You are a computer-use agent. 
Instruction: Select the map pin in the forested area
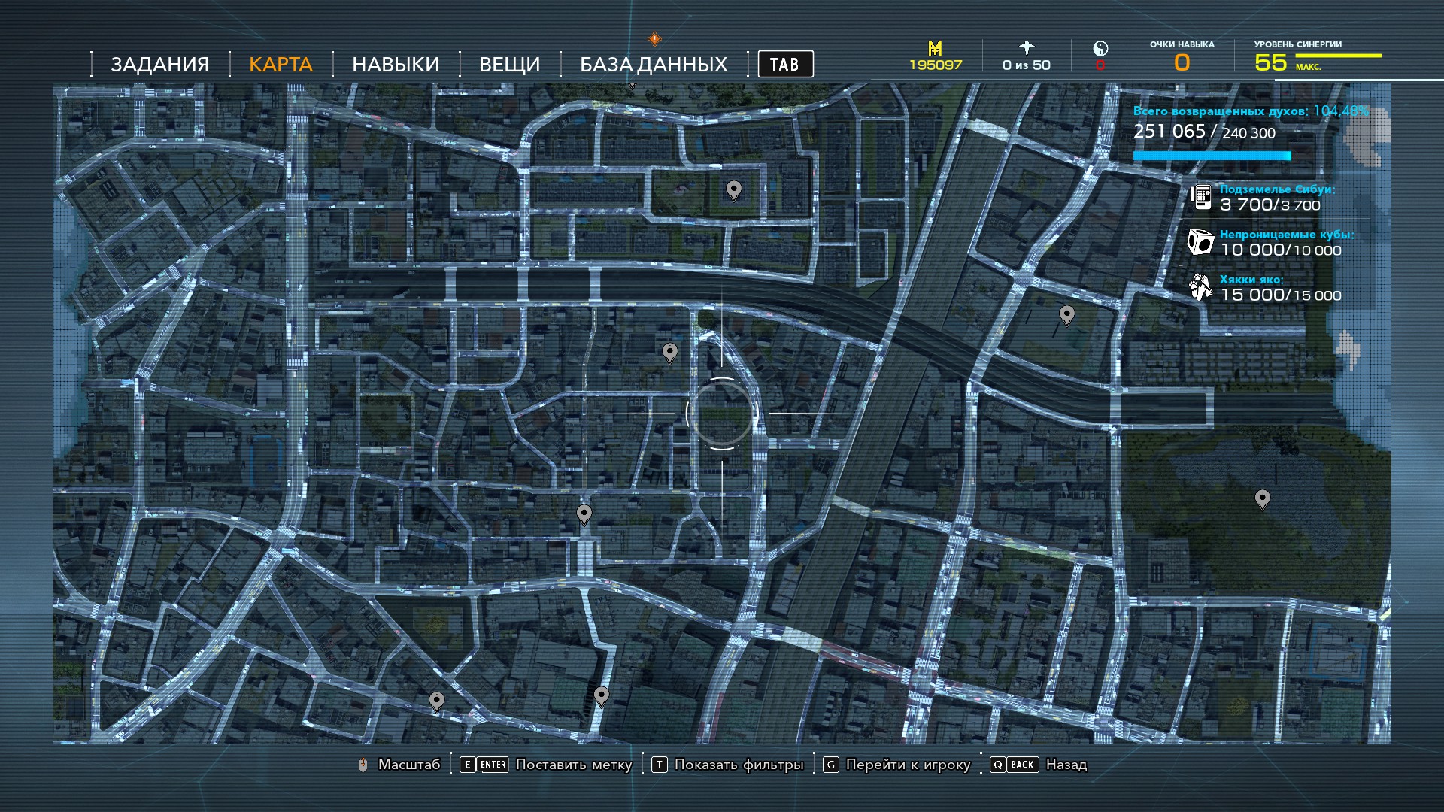click(x=1262, y=498)
